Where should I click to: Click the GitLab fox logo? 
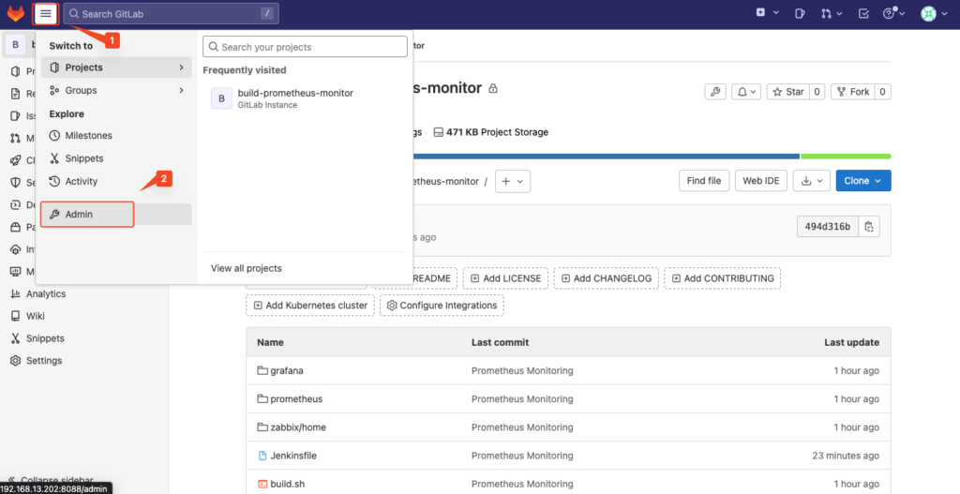(x=16, y=13)
